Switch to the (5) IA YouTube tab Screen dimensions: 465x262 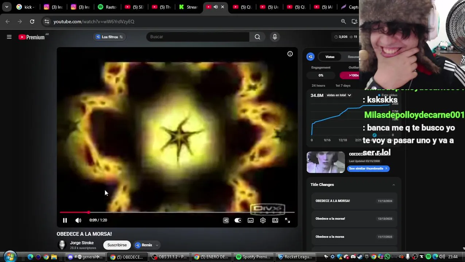point(323,7)
